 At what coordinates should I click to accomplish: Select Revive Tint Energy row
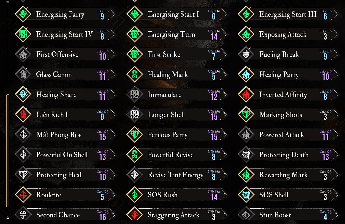(x=177, y=175)
